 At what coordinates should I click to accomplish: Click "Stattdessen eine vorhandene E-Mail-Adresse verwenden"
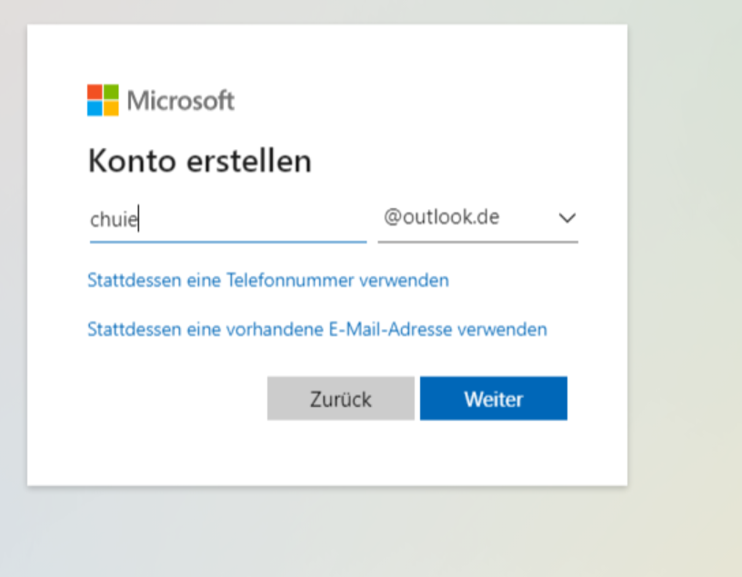click(x=317, y=329)
